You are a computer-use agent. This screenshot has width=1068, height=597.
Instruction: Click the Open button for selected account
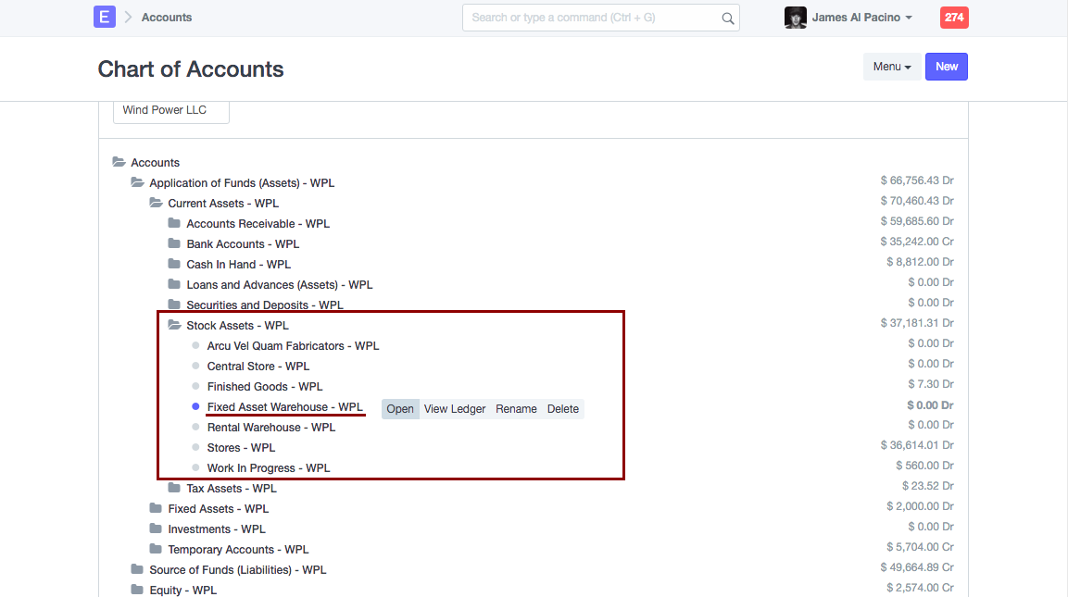click(400, 409)
